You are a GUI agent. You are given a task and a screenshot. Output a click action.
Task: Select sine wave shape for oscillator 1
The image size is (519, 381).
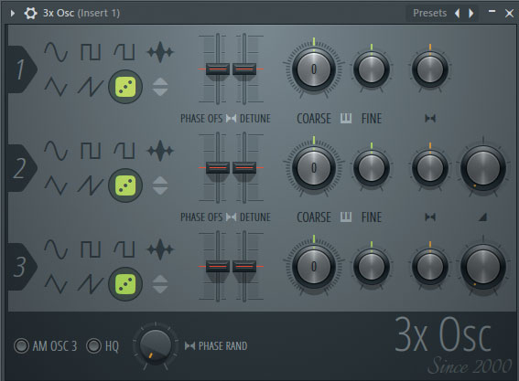point(56,52)
